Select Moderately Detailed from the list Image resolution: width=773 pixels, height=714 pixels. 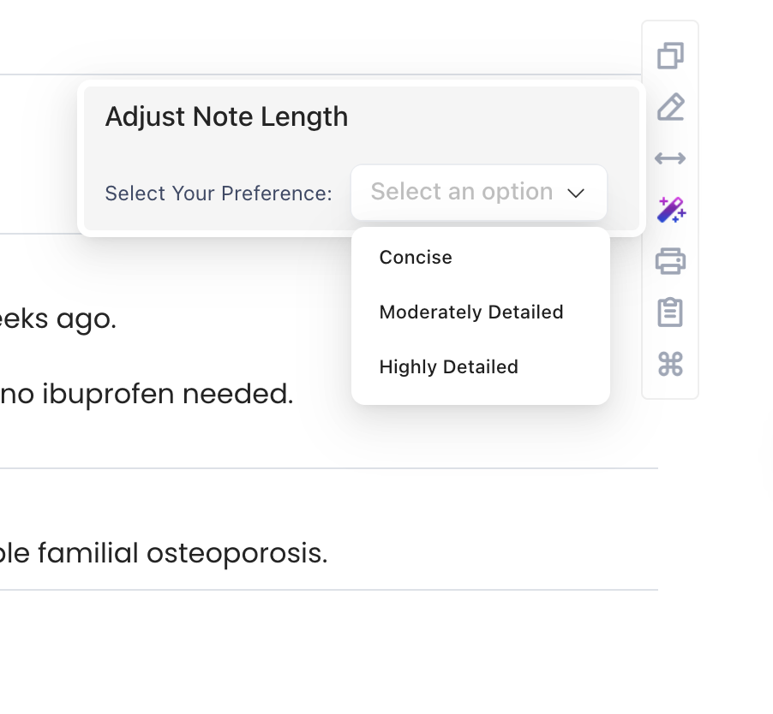[x=471, y=312]
